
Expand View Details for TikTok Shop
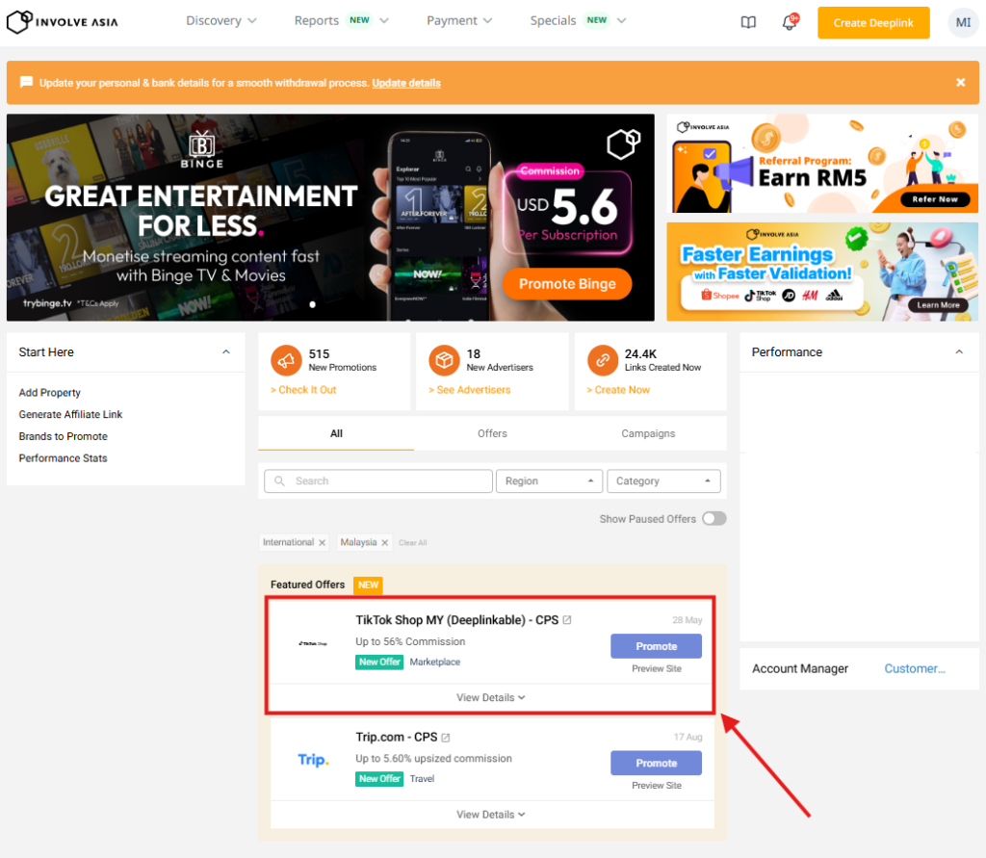tap(491, 697)
